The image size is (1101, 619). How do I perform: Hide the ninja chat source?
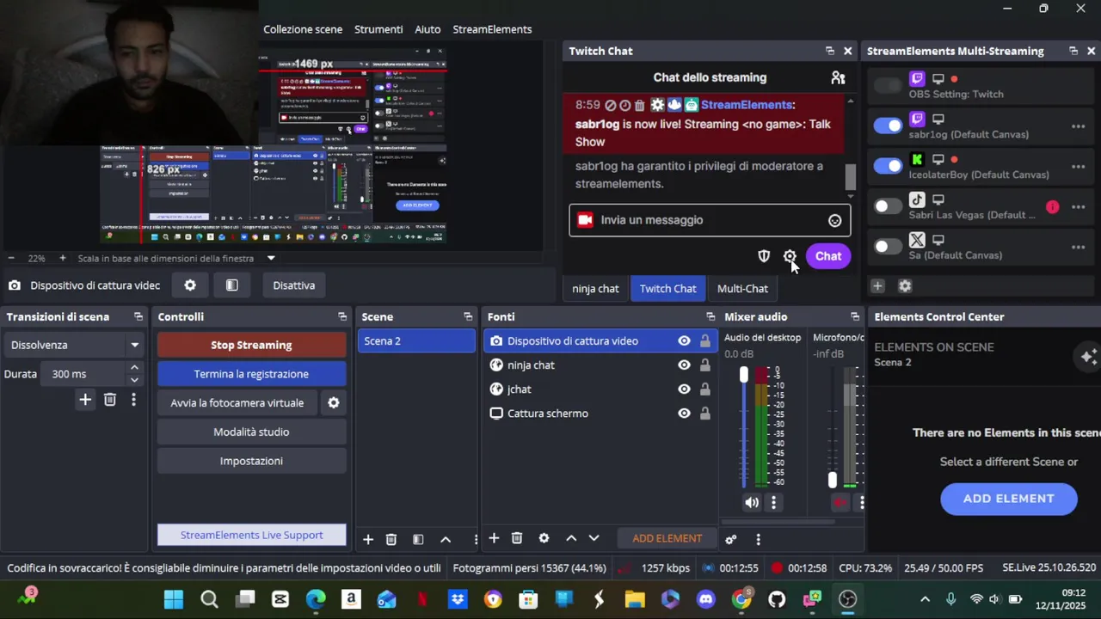coord(684,365)
